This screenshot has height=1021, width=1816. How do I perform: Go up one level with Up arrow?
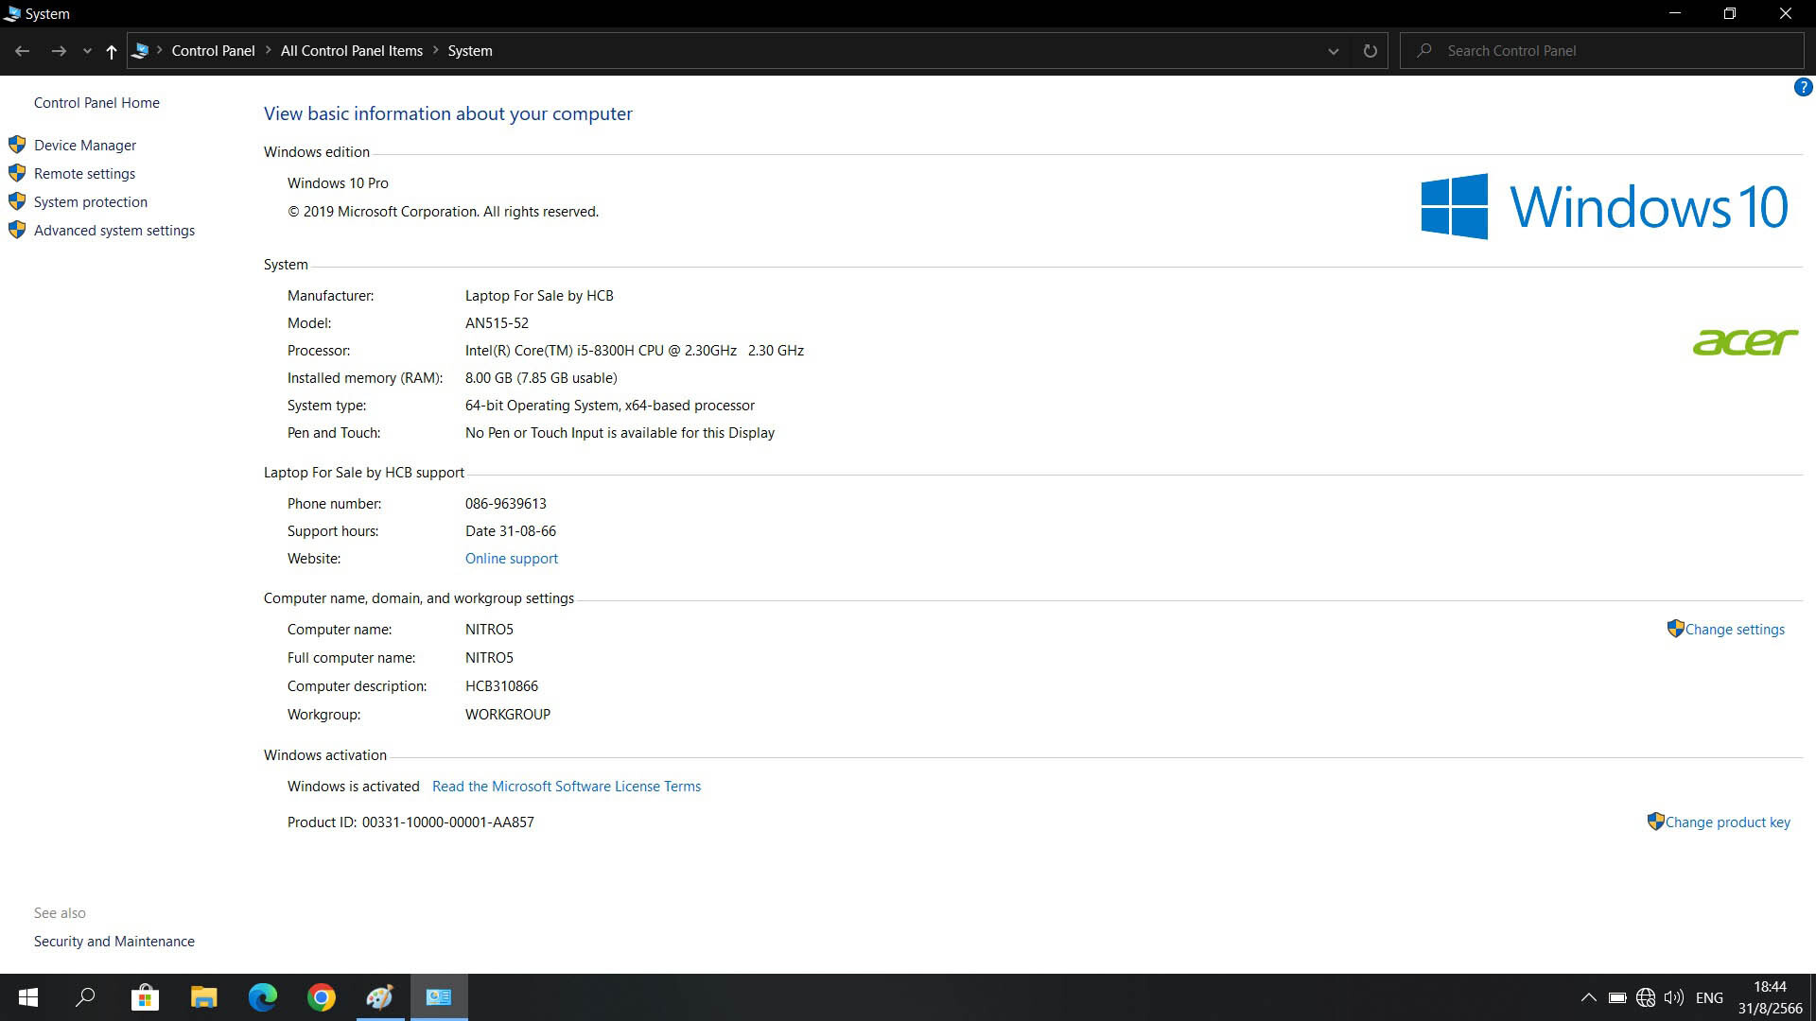coord(112,51)
